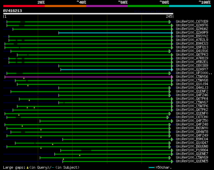Click the red 20% identity legend segment
Screen dimensions: 214x170
(24, 6)
